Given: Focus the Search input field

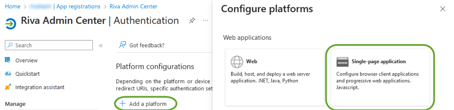Looking at the screenshot, I should 49,45.
